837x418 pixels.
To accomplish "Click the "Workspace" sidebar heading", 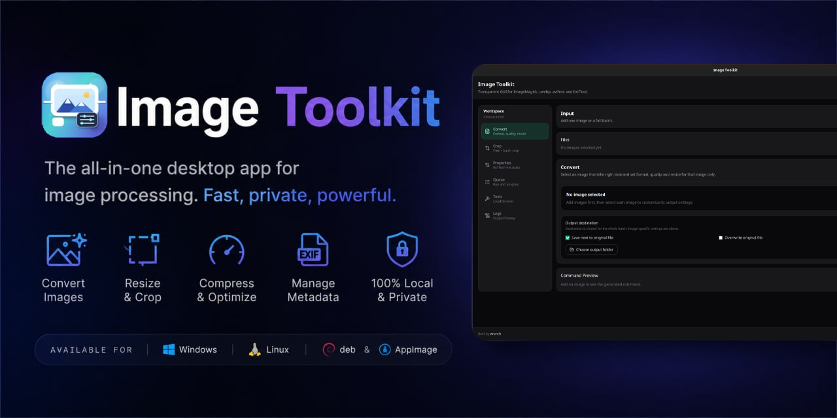I will pyautogui.click(x=494, y=111).
